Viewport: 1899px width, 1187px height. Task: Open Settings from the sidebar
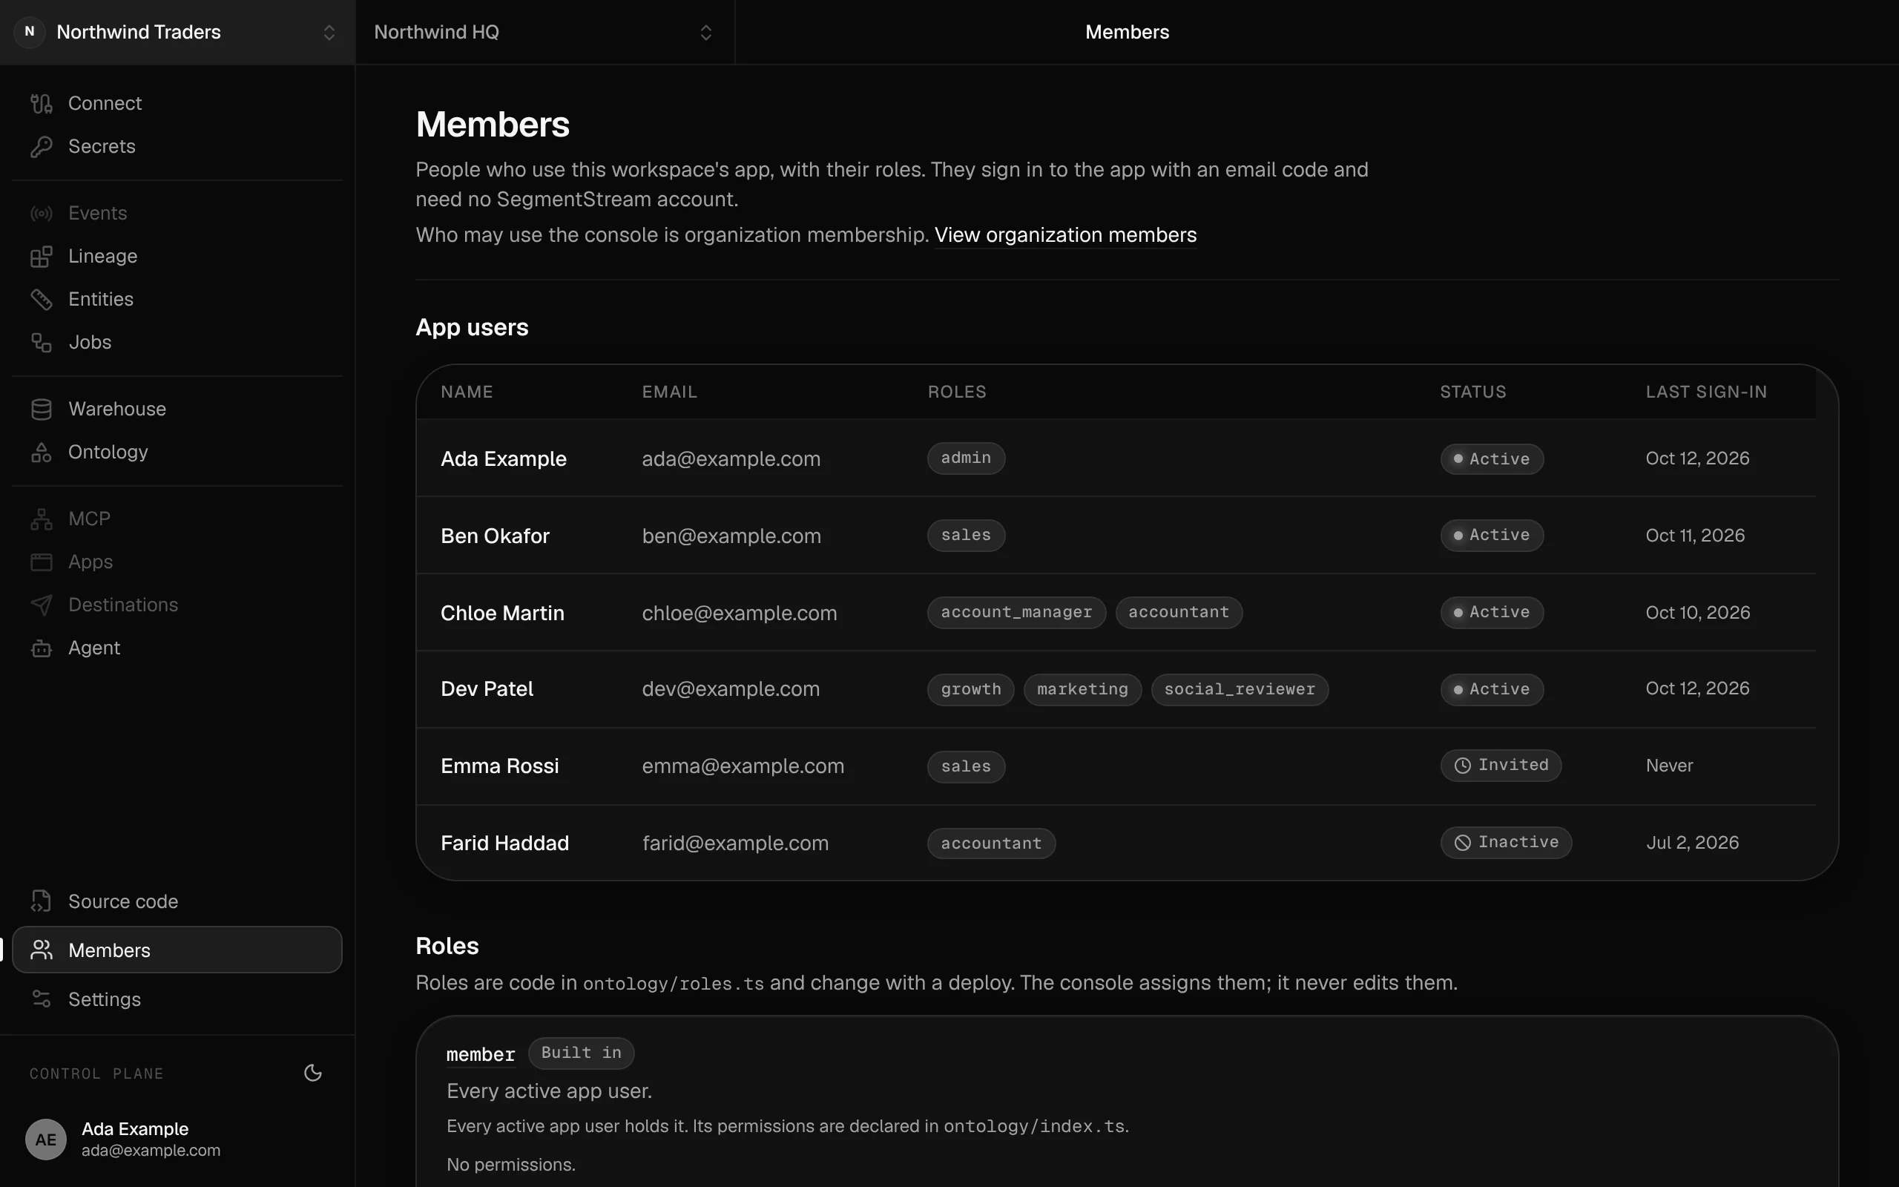[x=177, y=999]
